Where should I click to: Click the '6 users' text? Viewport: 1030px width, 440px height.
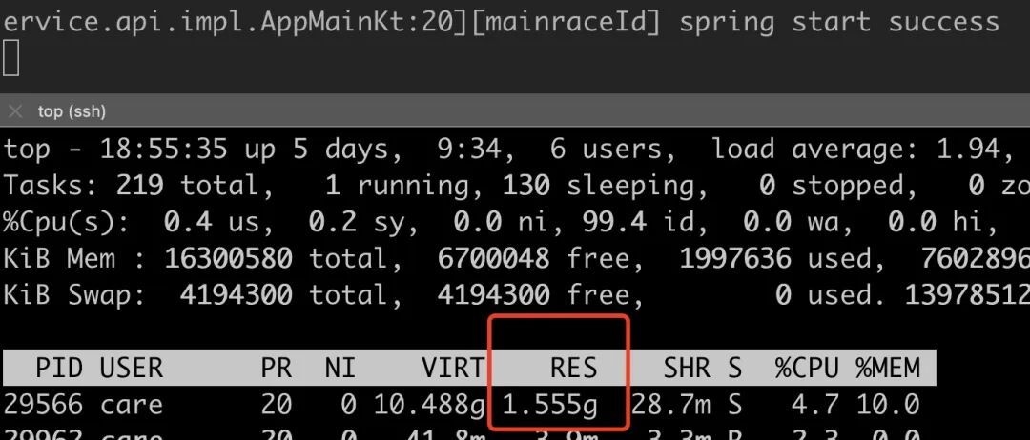[612, 150]
